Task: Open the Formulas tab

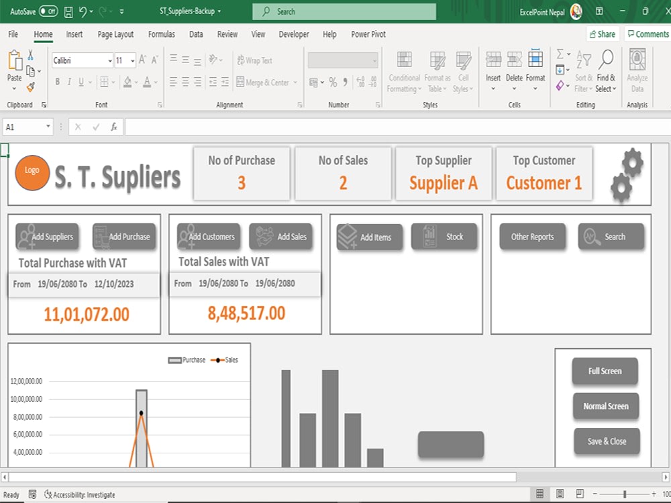Action: point(161,34)
